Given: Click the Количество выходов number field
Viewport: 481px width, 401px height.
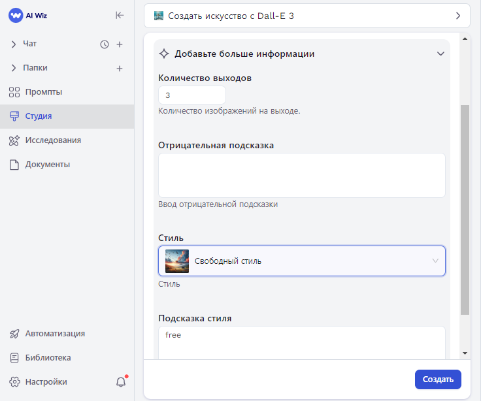Looking at the screenshot, I should (x=191, y=95).
